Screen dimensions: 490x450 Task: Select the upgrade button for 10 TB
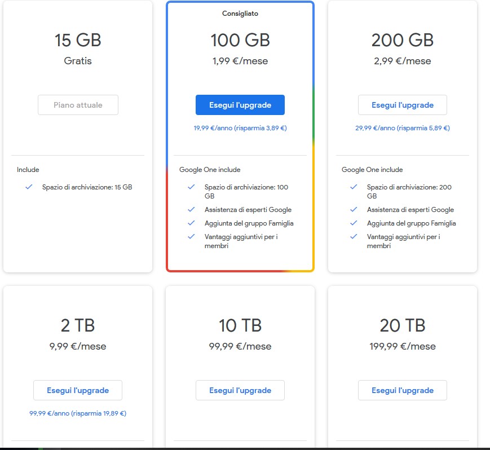tap(240, 390)
